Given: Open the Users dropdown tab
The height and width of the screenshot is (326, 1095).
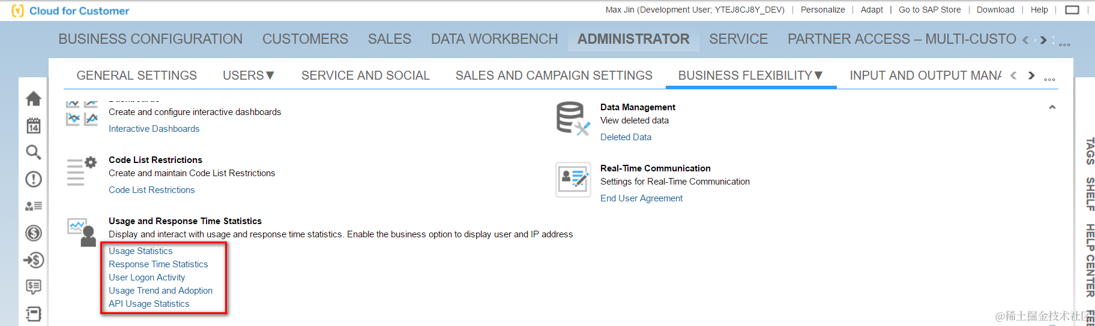Looking at the screenshot, I should 249,76.
